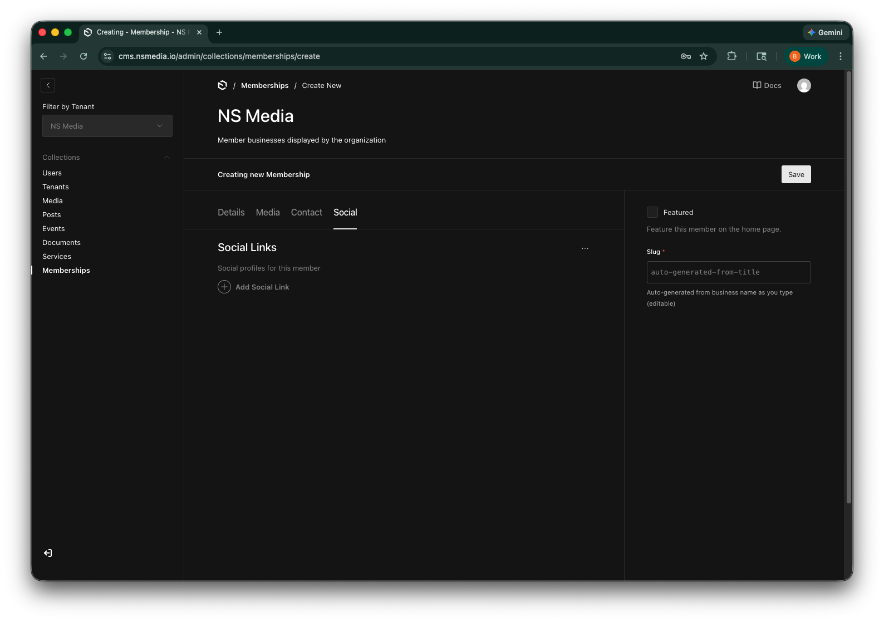Viewport: 884px width, 622px height.
Task: Open a new browser tab
Action: coord(219,32)
